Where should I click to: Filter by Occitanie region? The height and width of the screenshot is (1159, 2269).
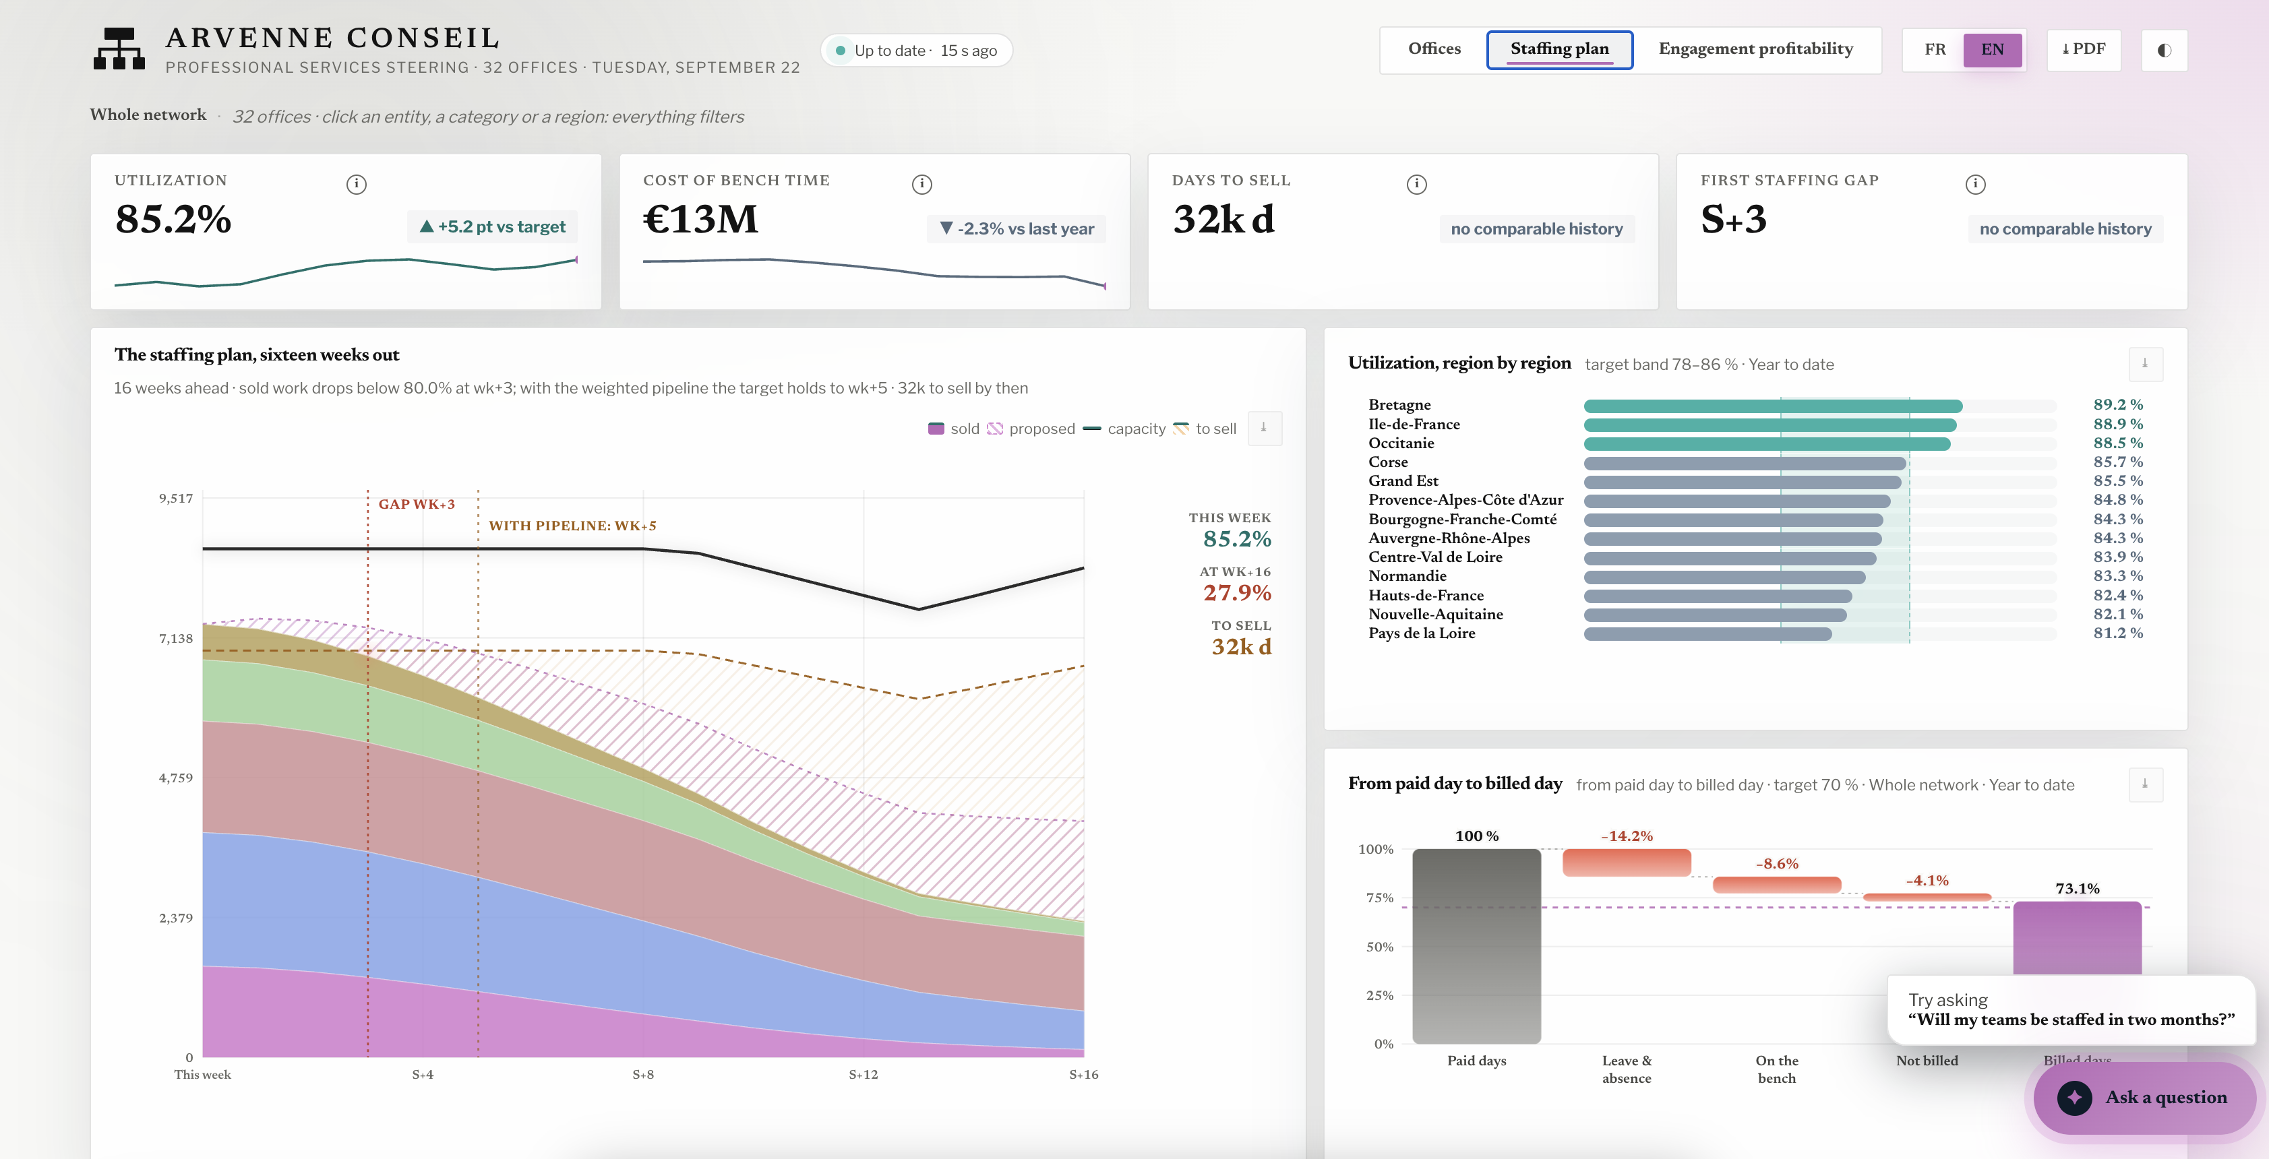click(x=1401, y=443)
